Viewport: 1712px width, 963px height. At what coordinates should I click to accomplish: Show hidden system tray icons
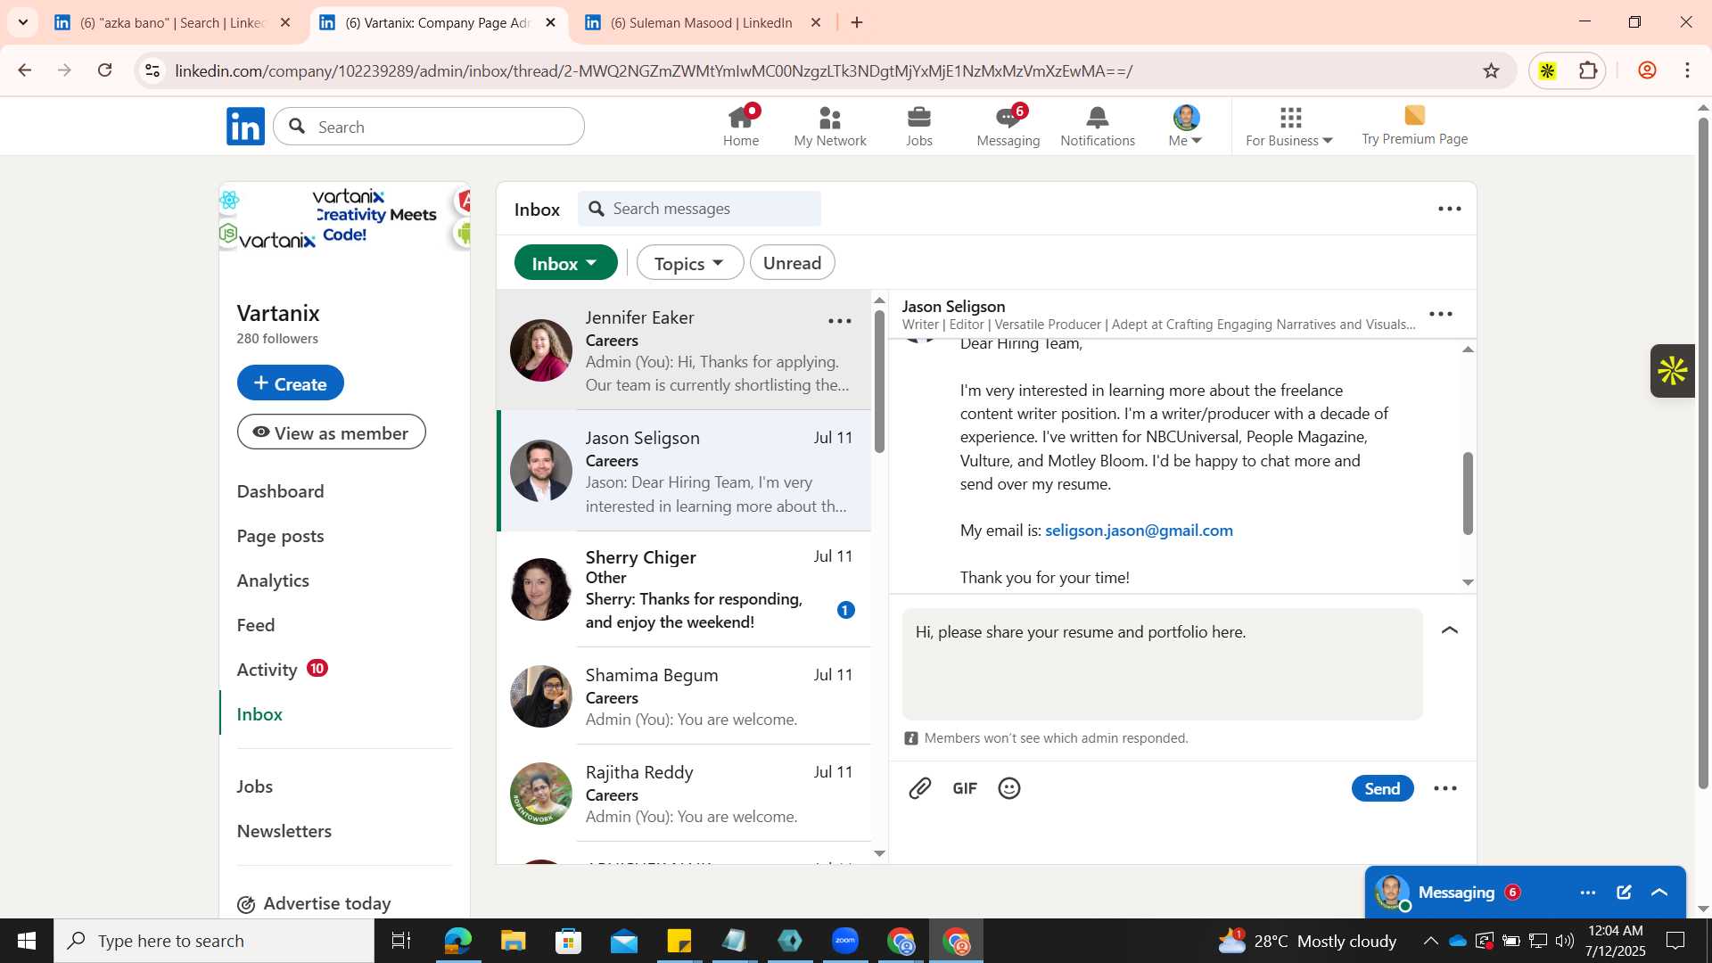point(1430,941)
